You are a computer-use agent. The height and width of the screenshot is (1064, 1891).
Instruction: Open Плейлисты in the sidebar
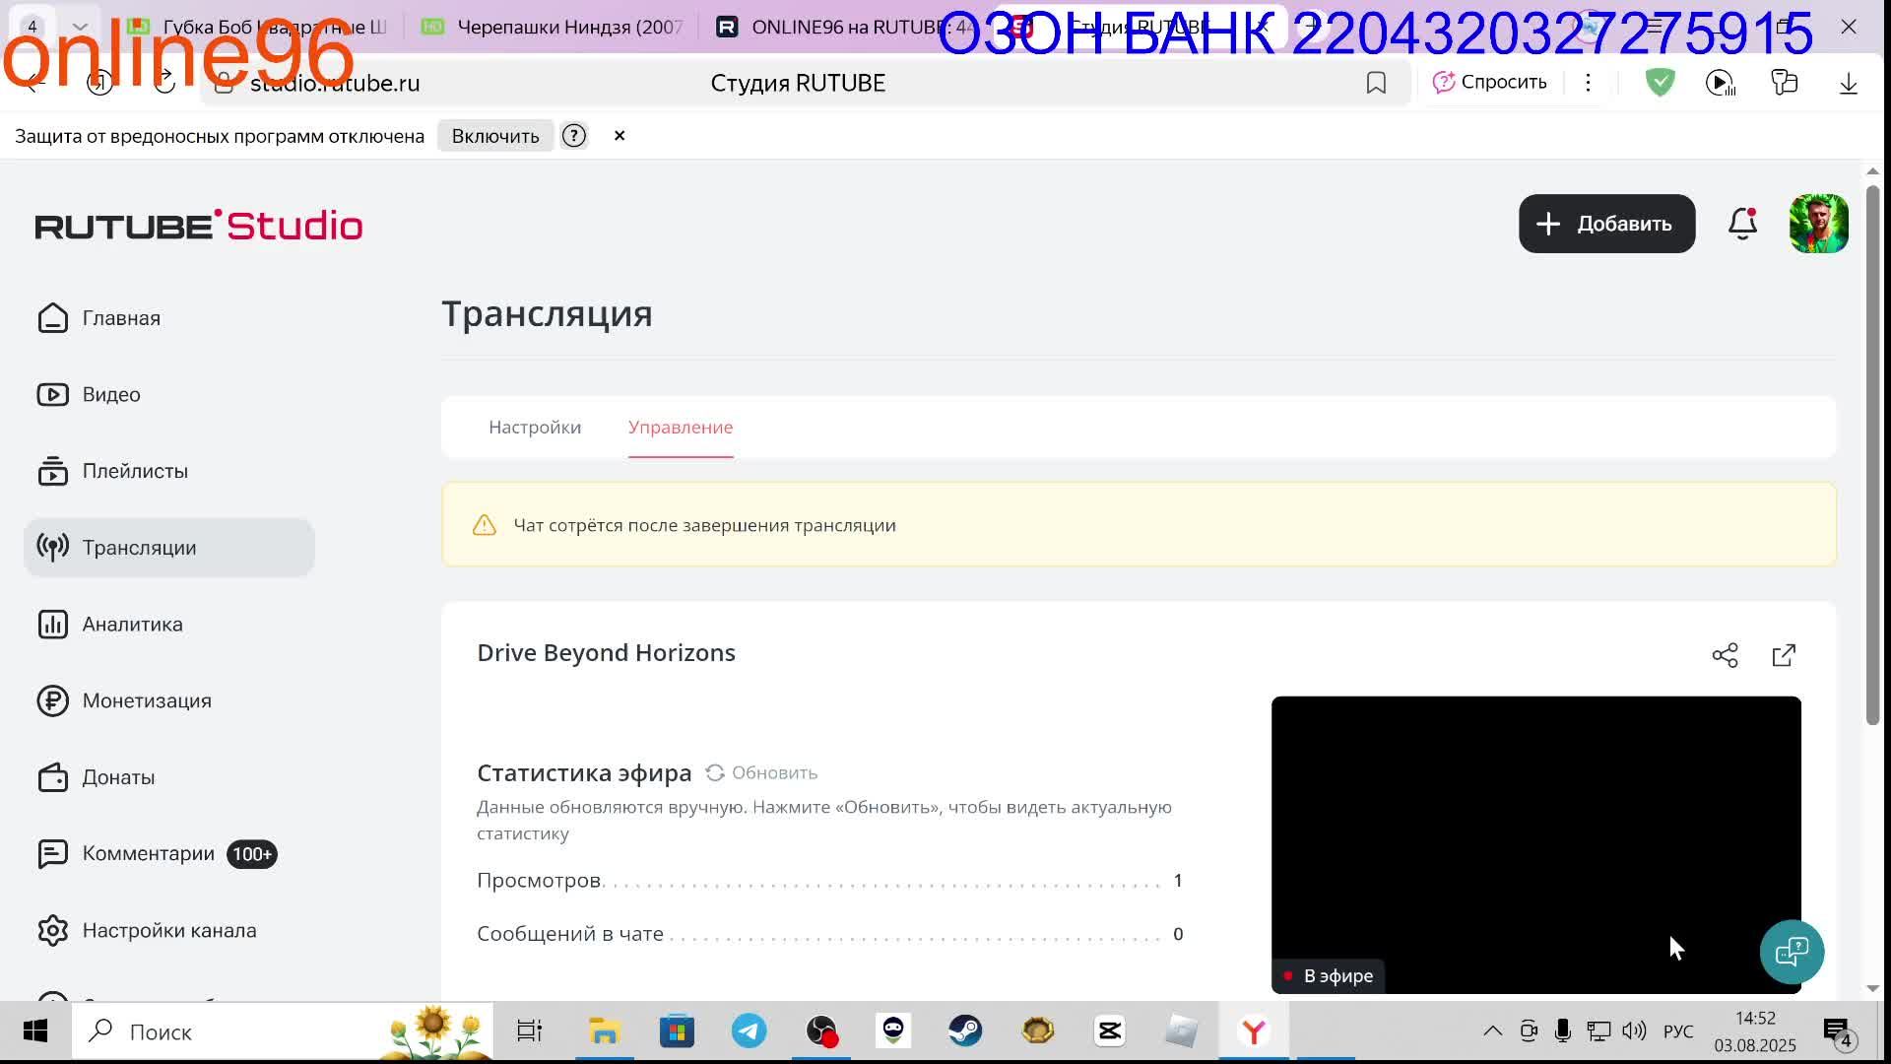[134, 471]
